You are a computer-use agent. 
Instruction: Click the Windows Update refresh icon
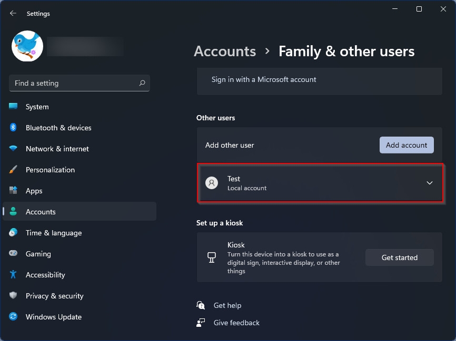(x=13, y=316)
